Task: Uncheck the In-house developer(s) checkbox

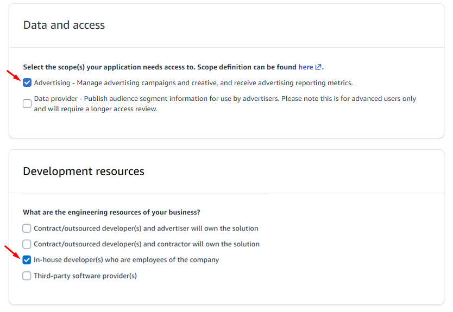Action: tap(27, 260)
